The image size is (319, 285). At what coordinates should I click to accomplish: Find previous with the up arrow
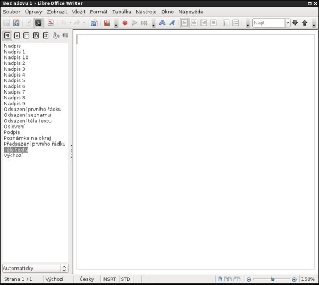point(305,23)
